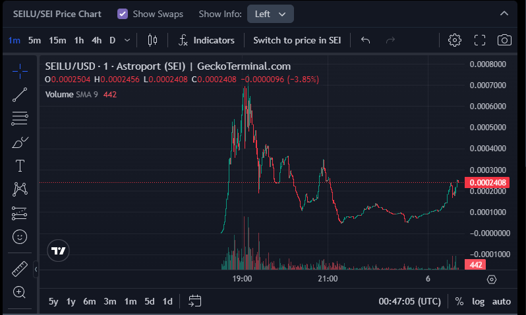Click the 19:00 time axis label
Image resolution: width=526 pixels, height=315 pixels.
tap(242, 279)
